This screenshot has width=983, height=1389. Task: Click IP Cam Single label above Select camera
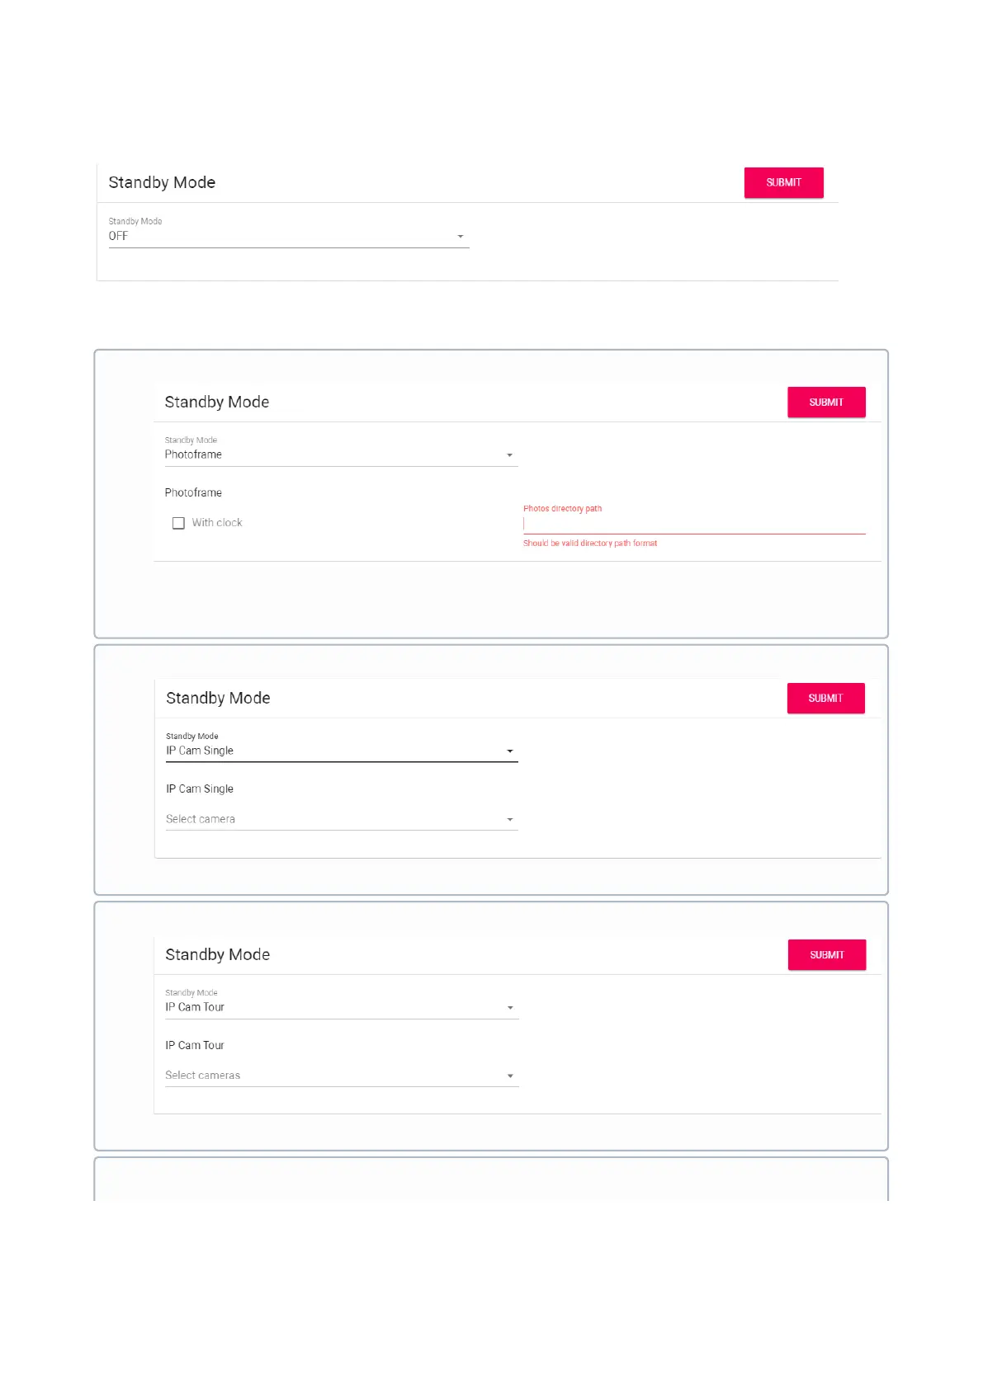point(200,789)
